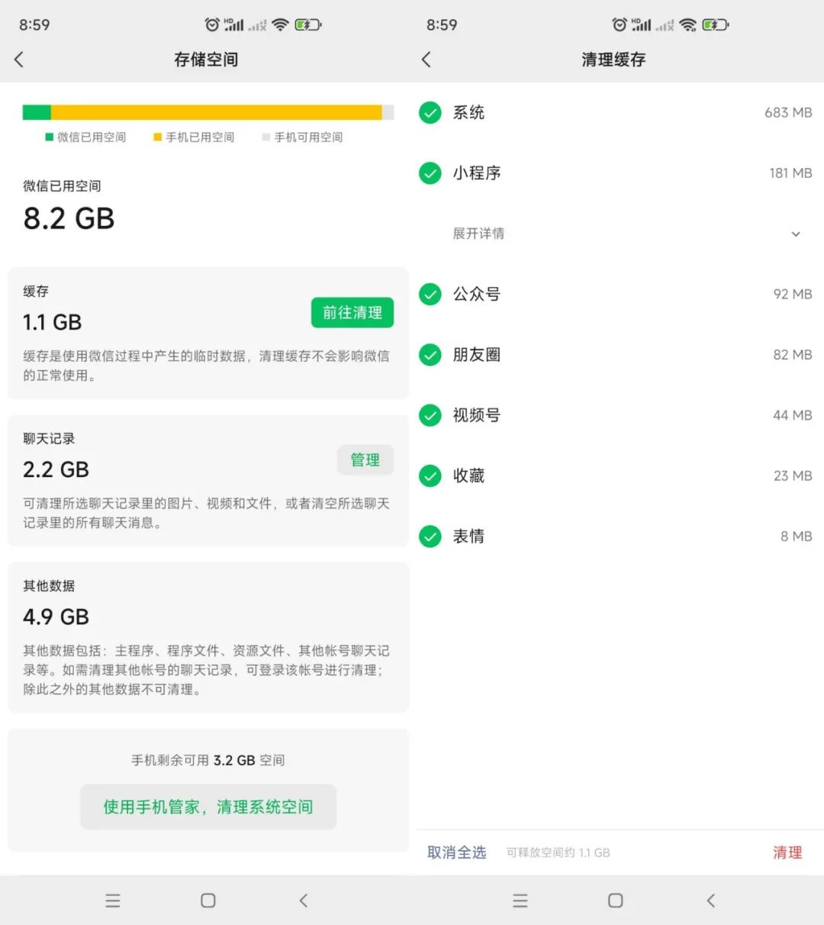This screenshot has height=925, width=824.
Task: Tap red 清理 button to clear cache
Action: pyautogui.click(x=787, y=852)
